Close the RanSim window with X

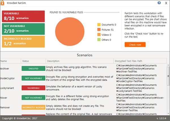pyautogui.click(x=166, y=3)
